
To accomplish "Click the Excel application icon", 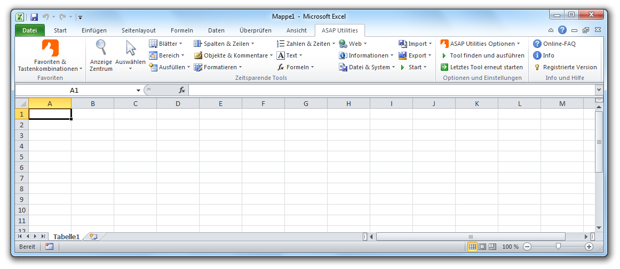I will pyautogui.click(x=20, y=17).
